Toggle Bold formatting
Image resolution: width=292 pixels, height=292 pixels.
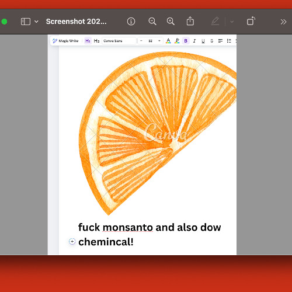pos(186,41)
